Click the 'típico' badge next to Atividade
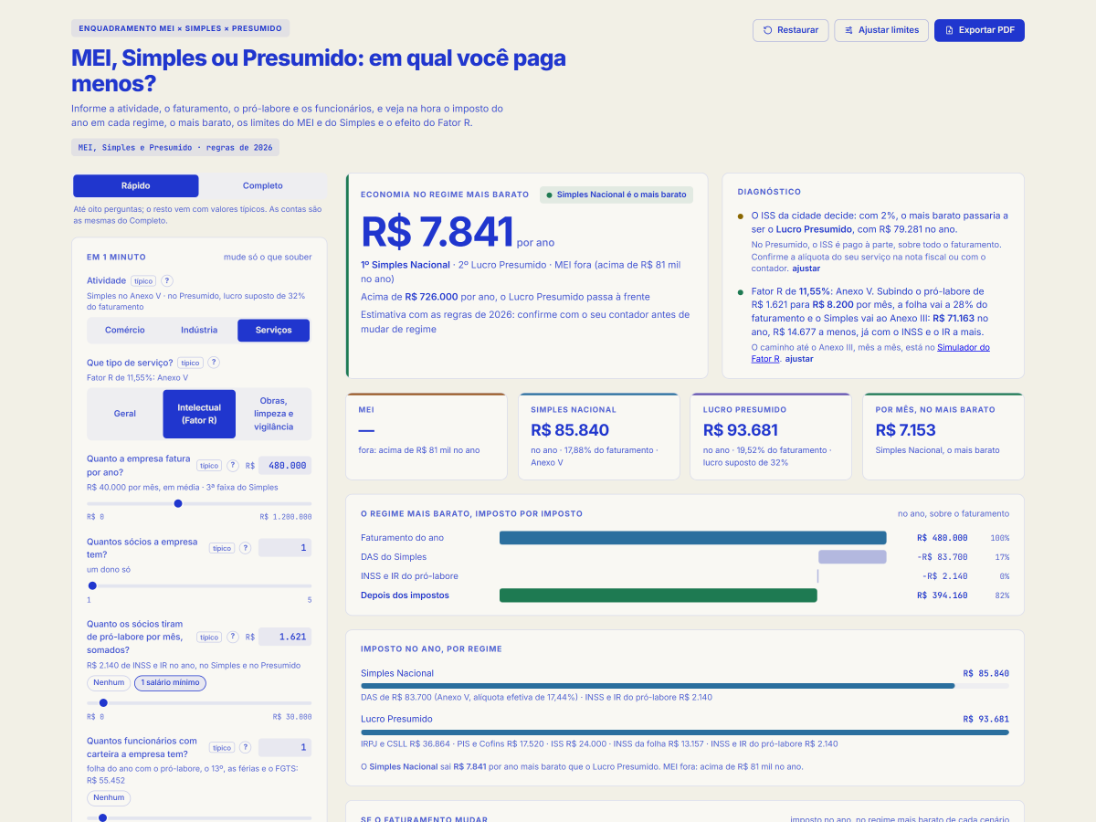 point(143,281)
